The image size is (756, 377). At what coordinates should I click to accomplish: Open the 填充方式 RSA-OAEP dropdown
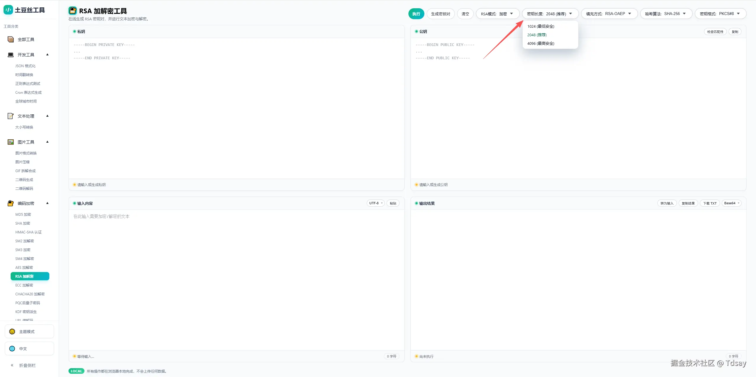[609, 14]
